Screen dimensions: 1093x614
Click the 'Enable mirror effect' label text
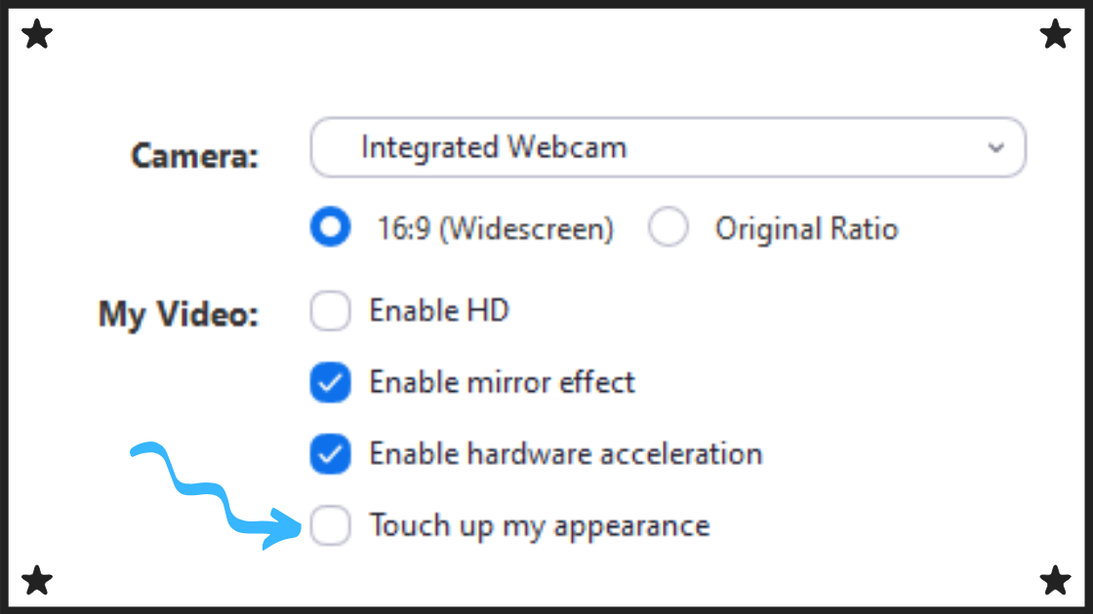pyautogui.click(x=502, y=382)
